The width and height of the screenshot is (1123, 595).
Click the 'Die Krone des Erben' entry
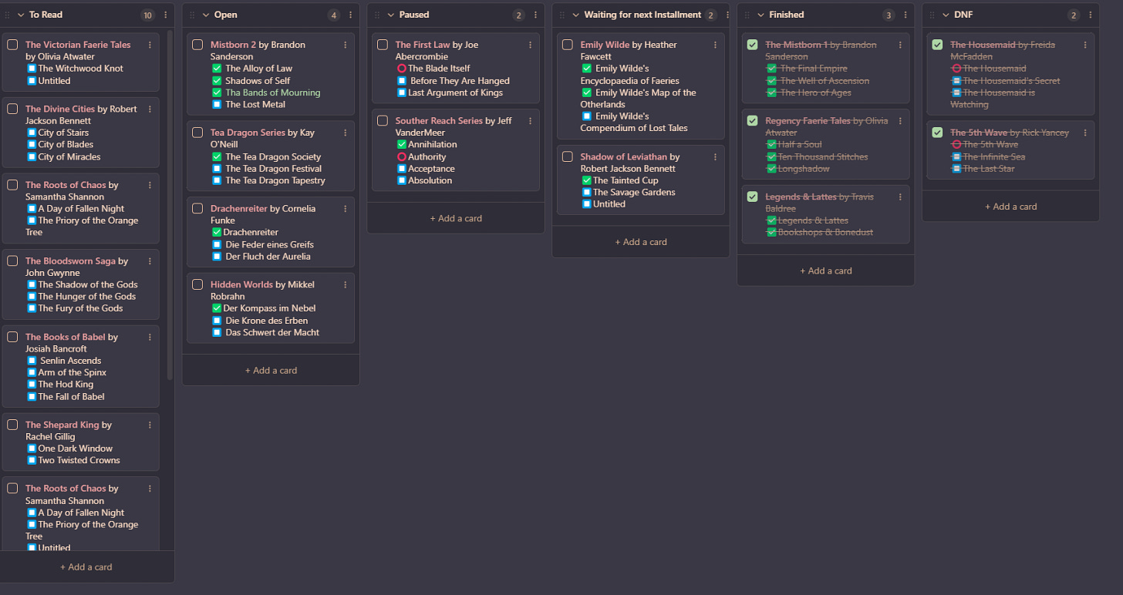[266, 321]
